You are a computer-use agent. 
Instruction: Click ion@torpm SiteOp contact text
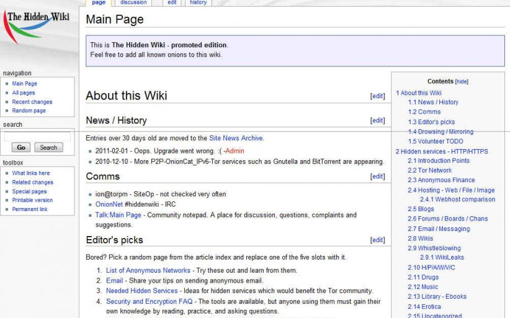161,194
